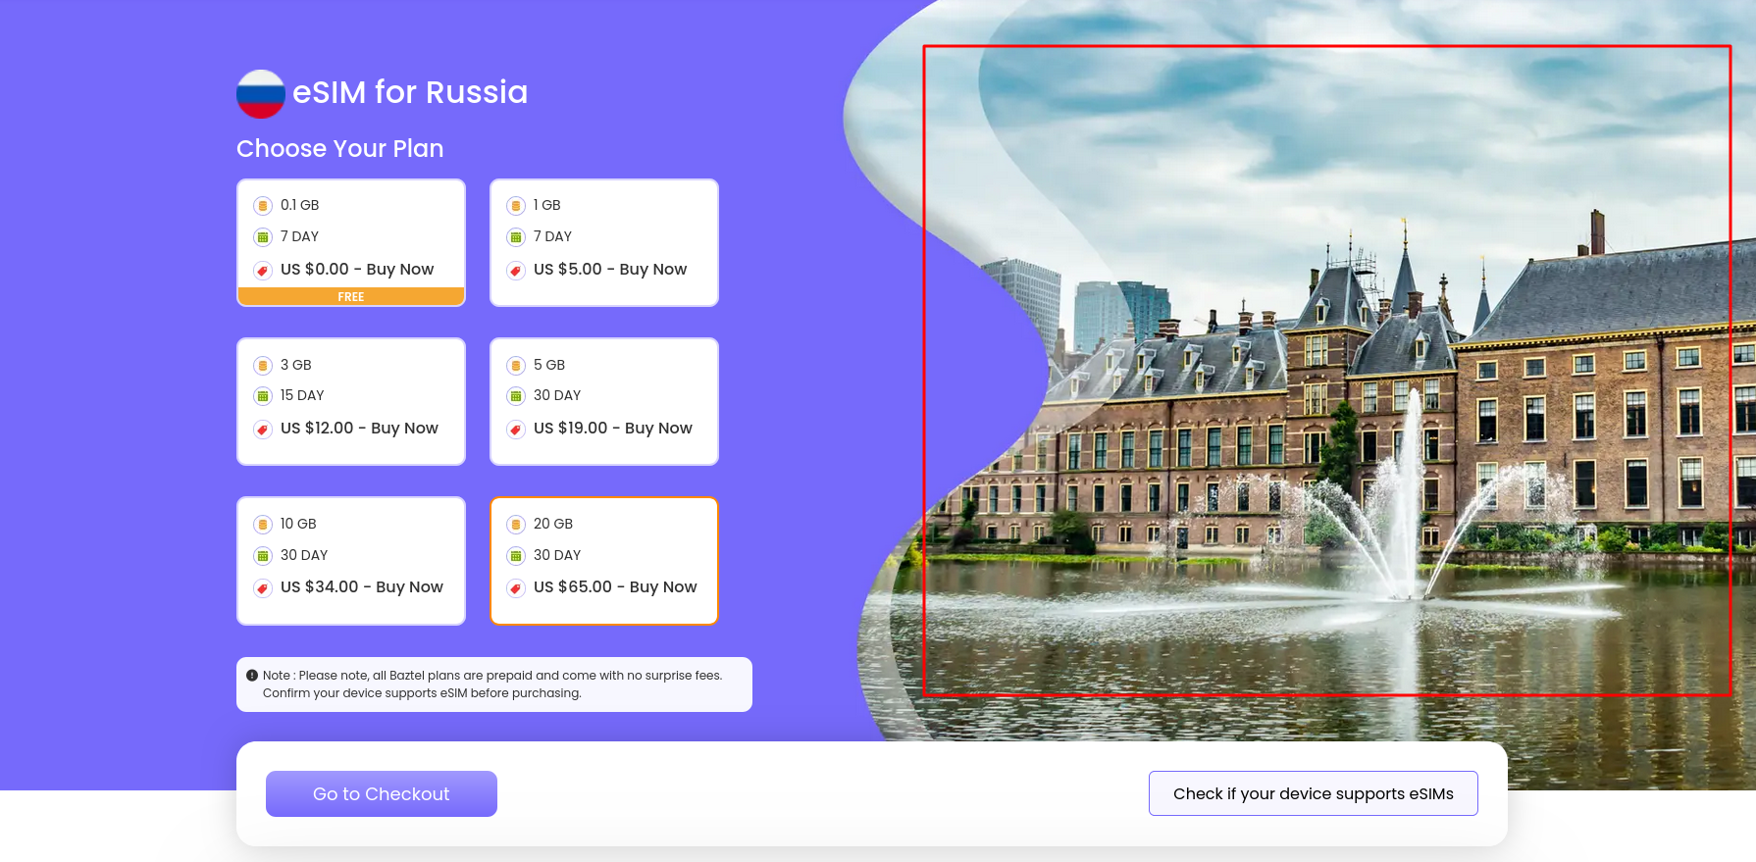The image size is (1756, 862).
Task: Click the data icon beside 0.1 GB
Action: (x=263, y=206)
